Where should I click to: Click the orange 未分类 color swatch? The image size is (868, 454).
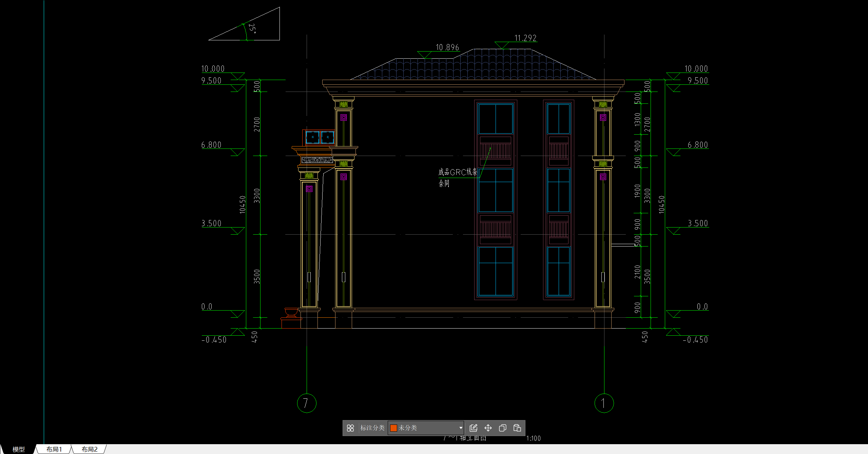click(393, 428)
